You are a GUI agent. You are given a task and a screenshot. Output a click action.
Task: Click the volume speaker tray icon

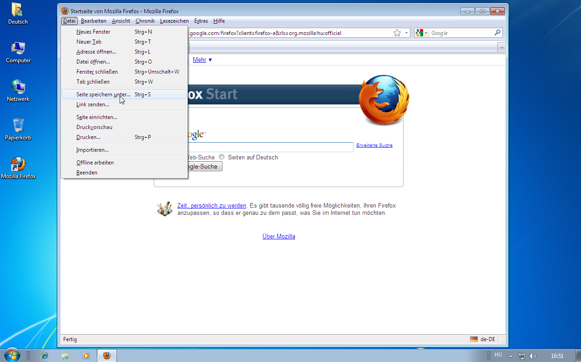tap(533, 356)
